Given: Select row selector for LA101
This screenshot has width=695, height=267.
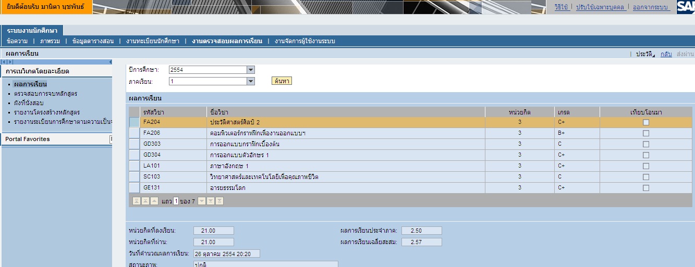Looking at the screenshot, I should (135, 166).
